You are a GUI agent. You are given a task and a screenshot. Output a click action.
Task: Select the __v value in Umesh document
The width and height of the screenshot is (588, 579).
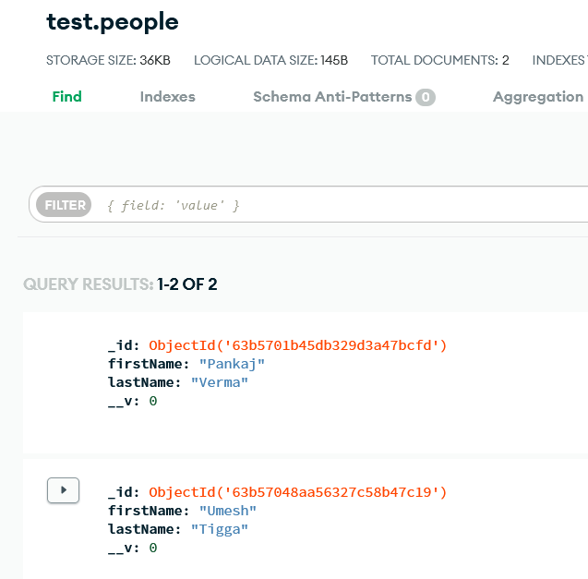(153, 548)
